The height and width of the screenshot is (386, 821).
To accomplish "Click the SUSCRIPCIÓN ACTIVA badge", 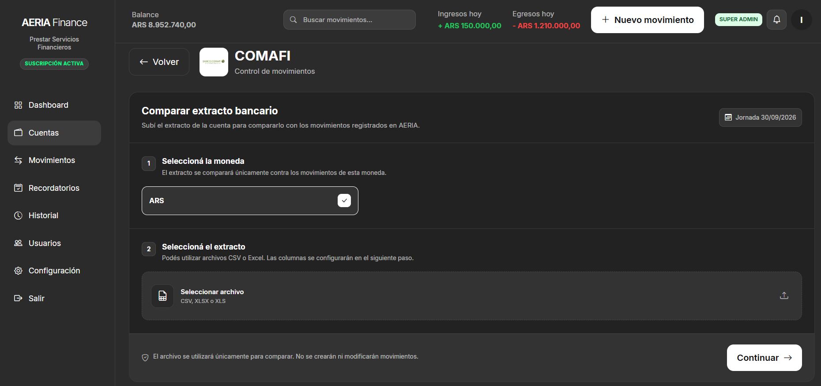I will [54, 64].
